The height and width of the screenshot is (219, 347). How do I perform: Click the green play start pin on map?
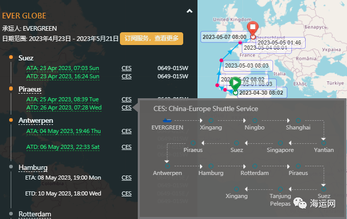[235, 83]
